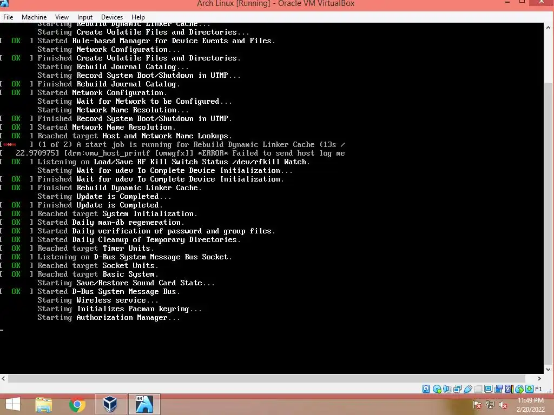Open the Devices menu
Viewport: 554px width, 415px height.
[x=111, y=17]
